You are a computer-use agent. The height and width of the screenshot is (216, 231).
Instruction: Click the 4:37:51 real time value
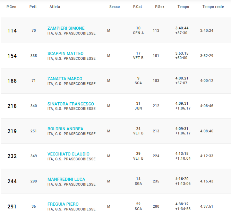(206, 206)
